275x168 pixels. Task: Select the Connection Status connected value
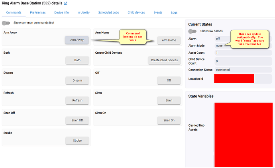pos(243,70)
